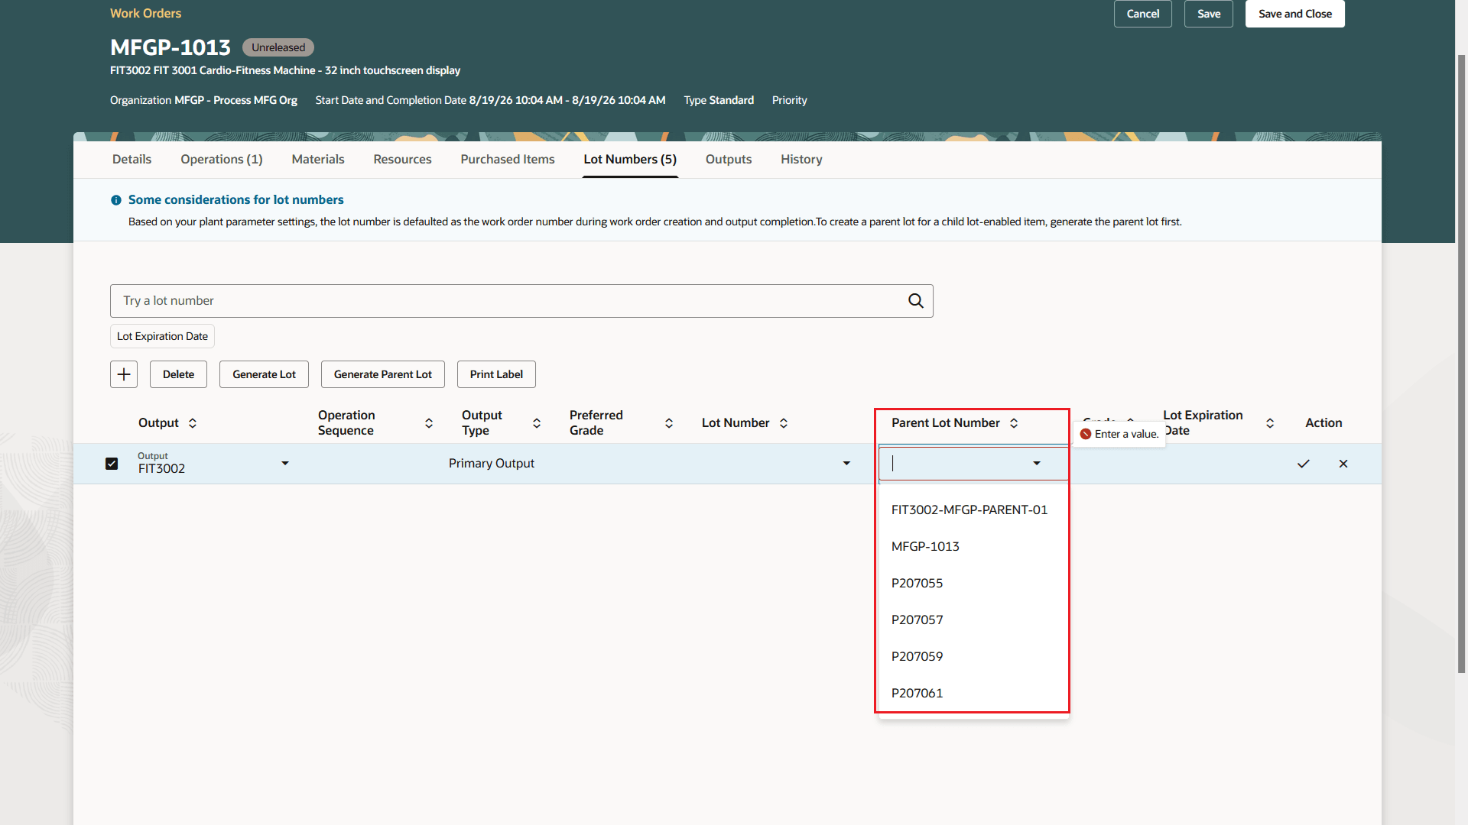1468x825 pixels.
Task: Open the Lot Number dropdown arrow
Action: 846,464
